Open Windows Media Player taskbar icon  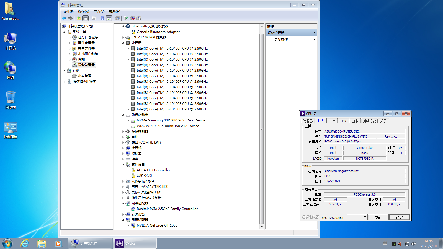click(x=58, y=243)
